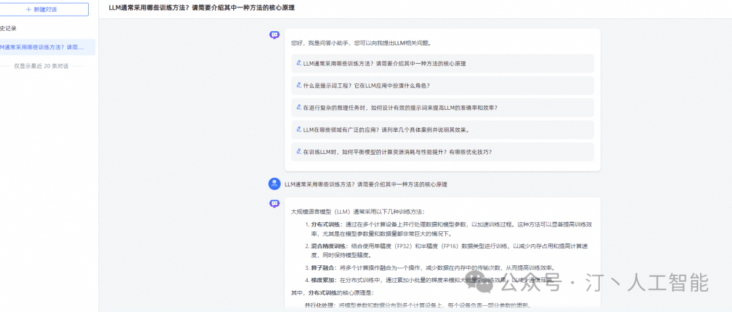Viewport: 732px width, 312px height.
Task: Click the plus icon in 新建对话 button
Action: (29, 9)
